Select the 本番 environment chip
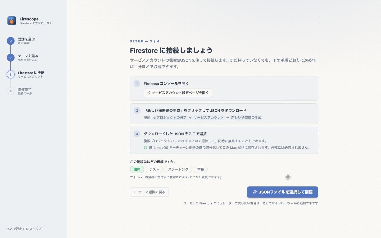This screenshot has width=381, height=238. 201,170
